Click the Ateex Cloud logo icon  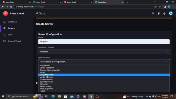[x=5, y=13]
